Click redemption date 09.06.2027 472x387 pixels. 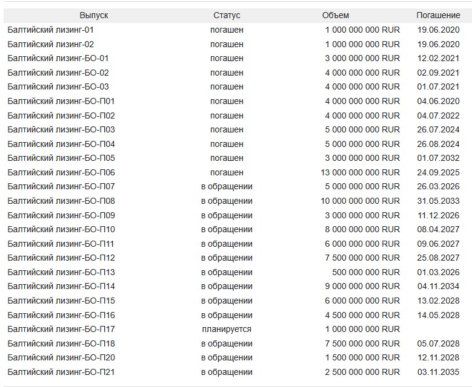tap(438, 244)
